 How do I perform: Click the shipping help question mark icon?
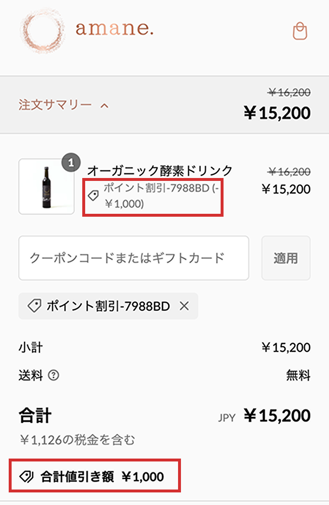[54, 375]
